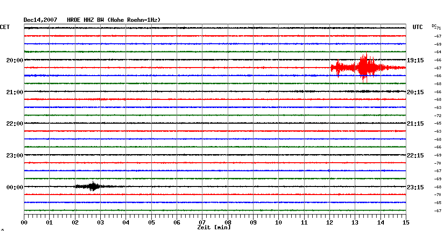Click minute 09 on the time axis
Viewport: 444px width, 235px height.
253,222
